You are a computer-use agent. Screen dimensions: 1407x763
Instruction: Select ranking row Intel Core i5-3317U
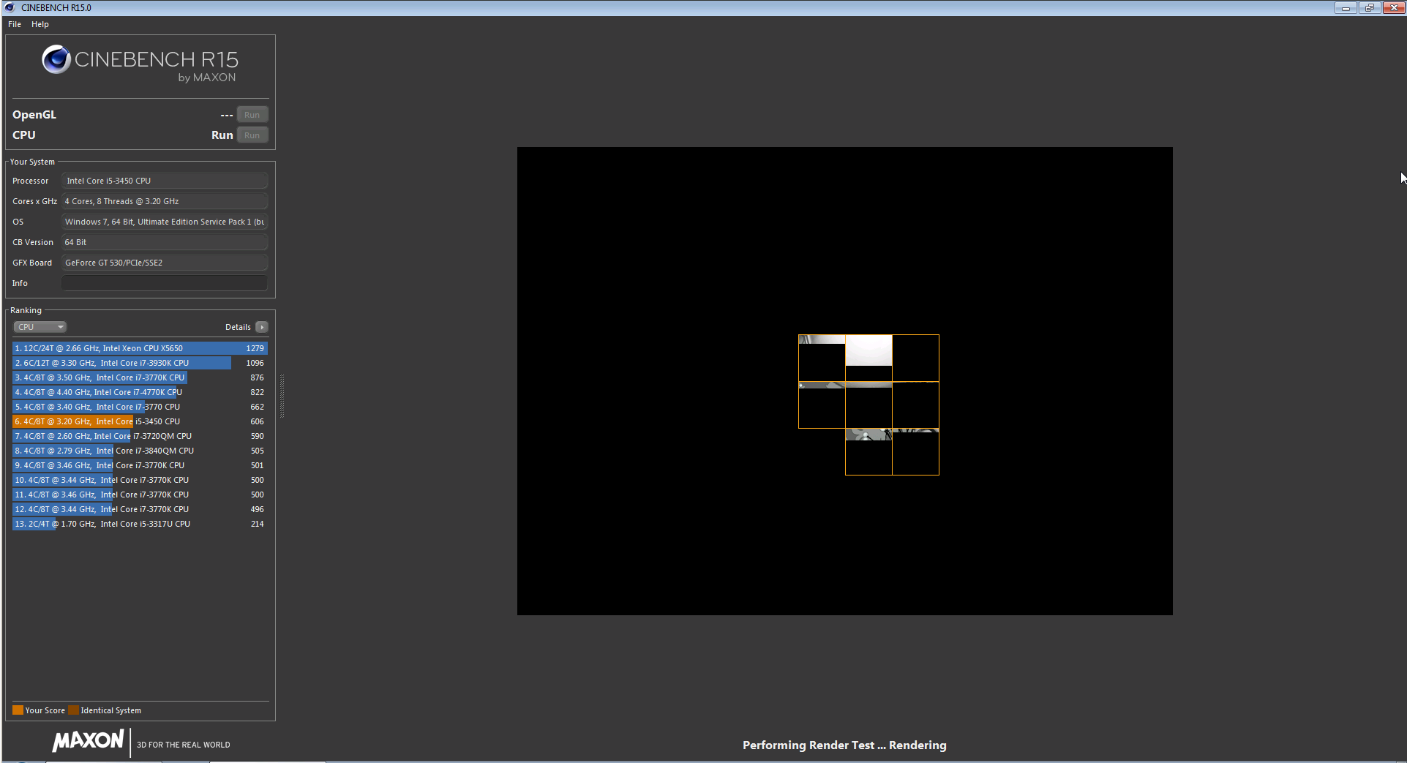(140, 524)
